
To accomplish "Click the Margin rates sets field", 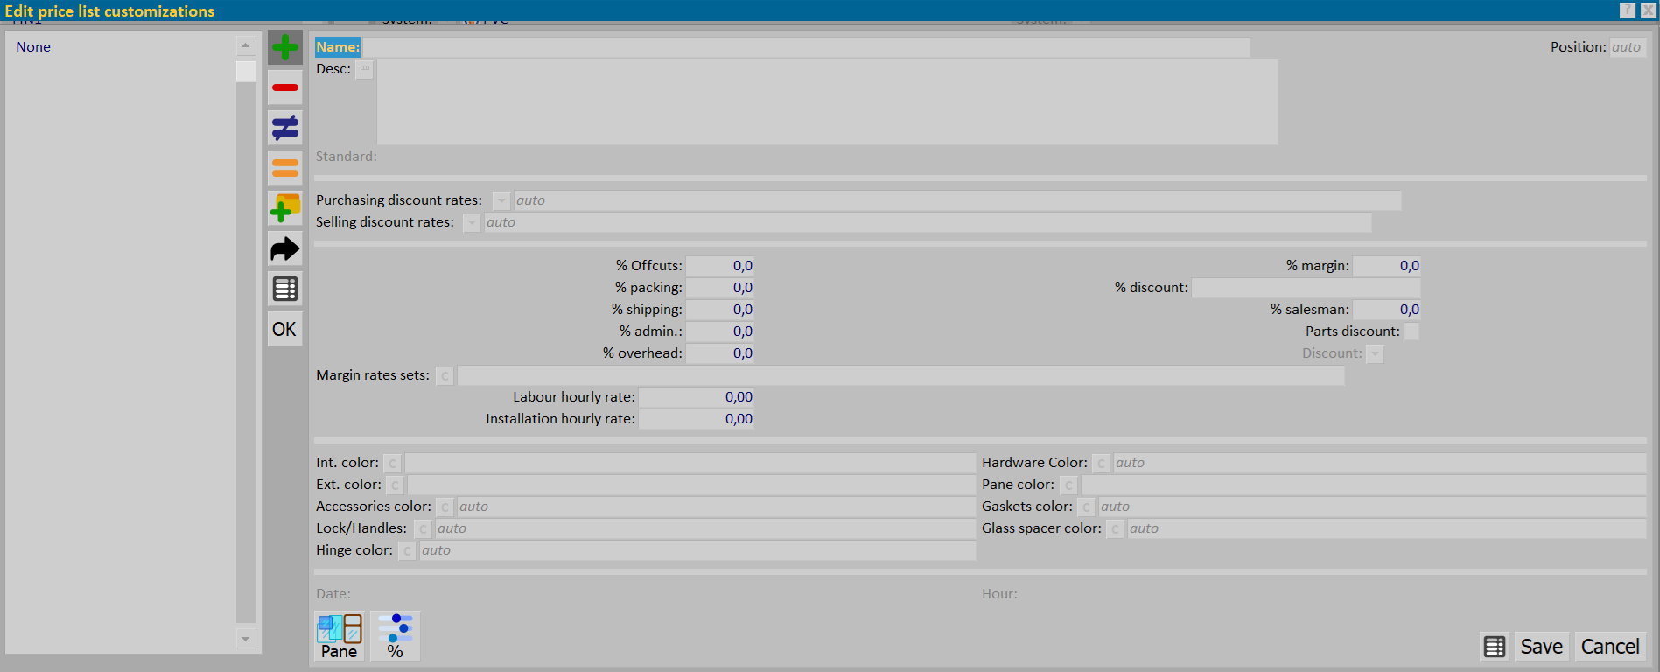I will (900, 375).
